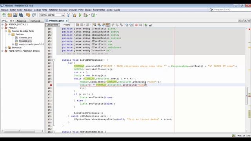Debug the main project
The width and height of the screenshot is (251, 141).
pos(85,15)
